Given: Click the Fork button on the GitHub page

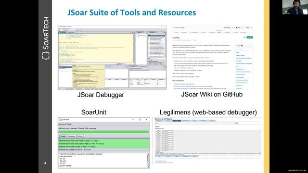Looking at the screenshot, I should (247, 28).
